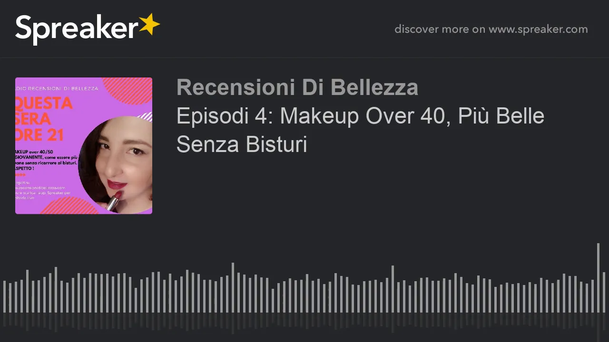This screenshot has width=609, height=342.
Task: Click the RADIO RECENSIONI DI BELLEZZA cover header
Action: click(57, 88)
